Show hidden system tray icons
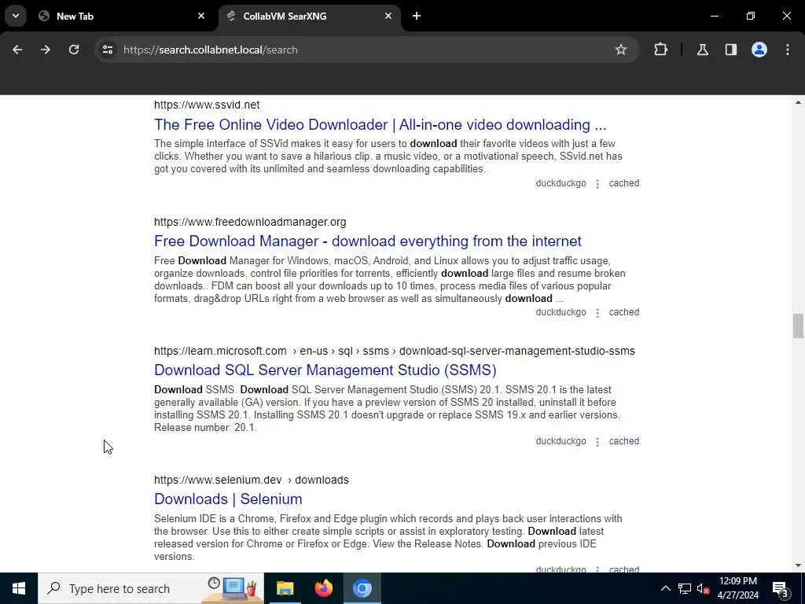 tap(665, 588)
